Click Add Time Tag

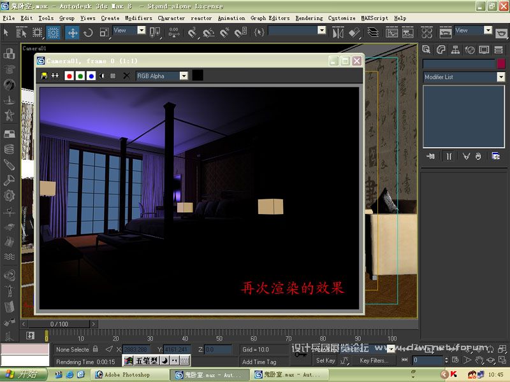[259, 362]
